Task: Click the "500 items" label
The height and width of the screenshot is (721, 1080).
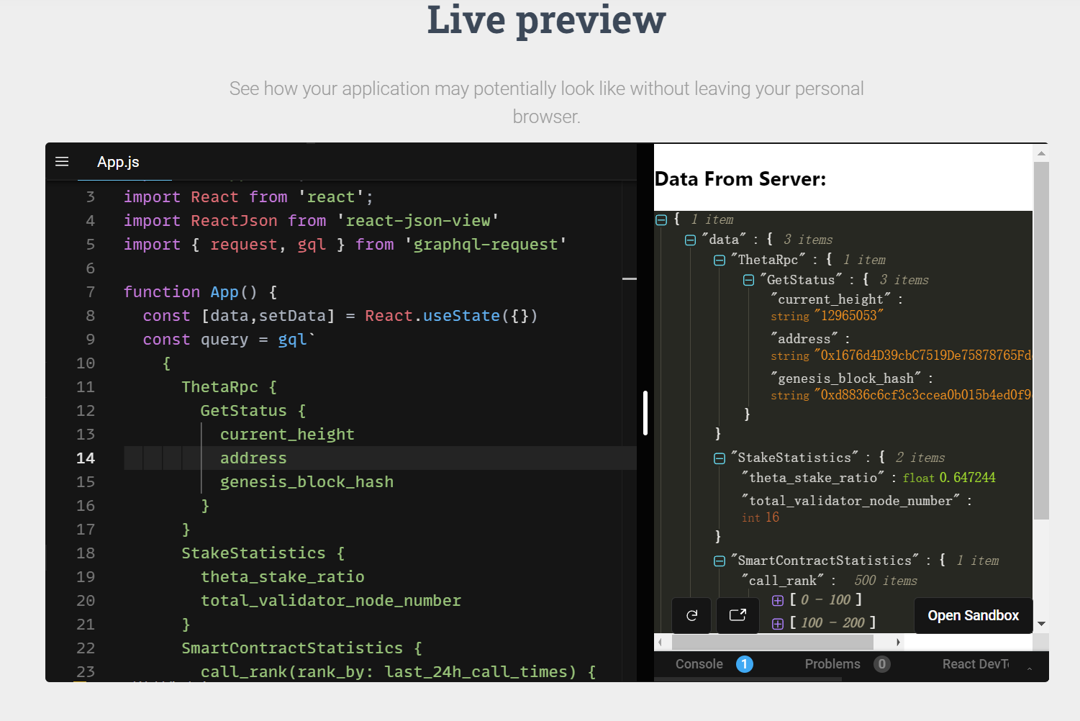Action: coord(886,581)
